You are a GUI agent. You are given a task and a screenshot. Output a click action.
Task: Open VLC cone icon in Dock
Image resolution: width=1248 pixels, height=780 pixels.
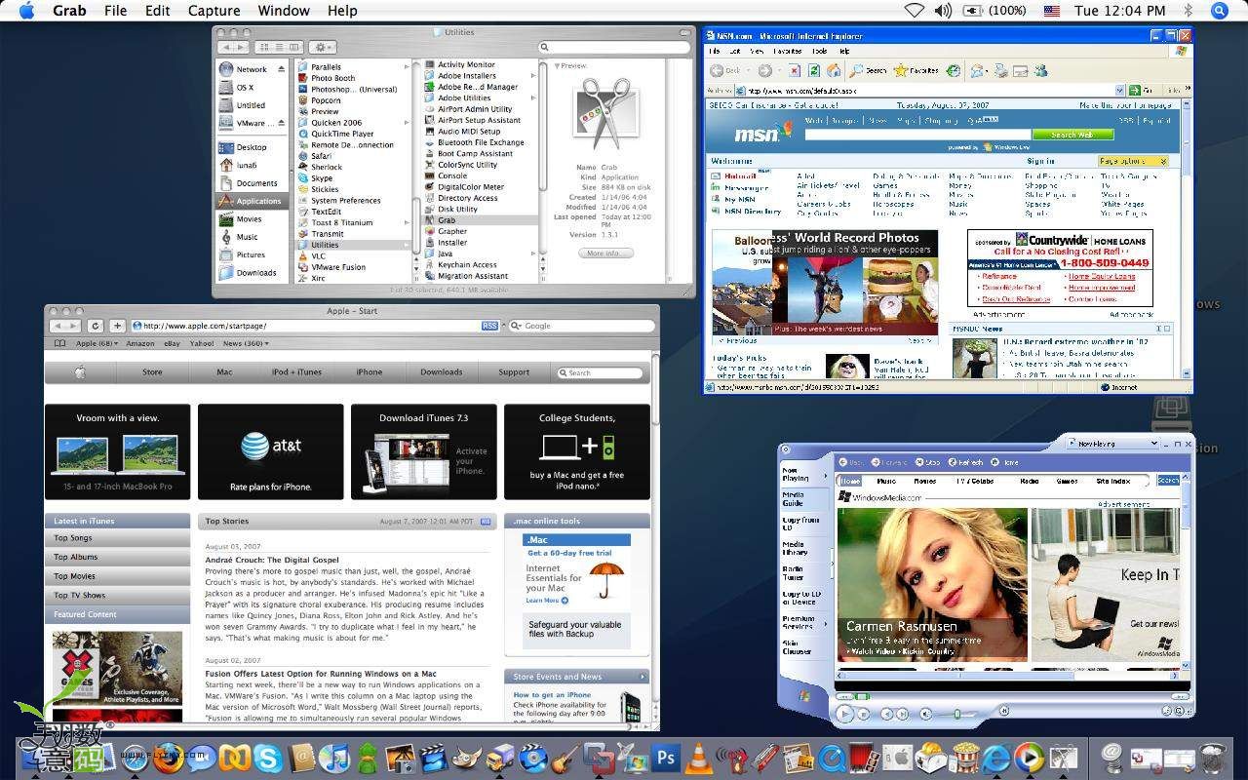coord(698,758)
